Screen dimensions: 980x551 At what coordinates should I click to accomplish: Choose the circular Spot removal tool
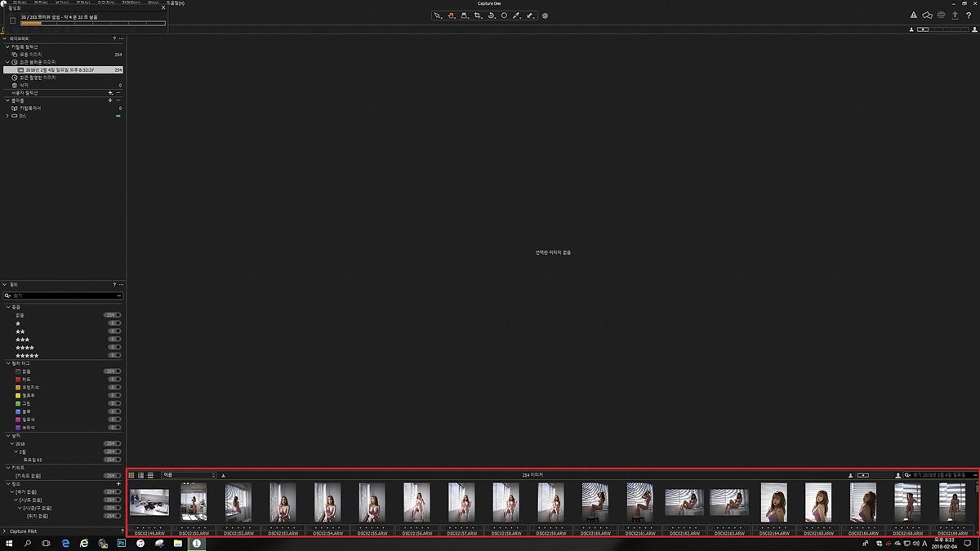tap(504, 16)
